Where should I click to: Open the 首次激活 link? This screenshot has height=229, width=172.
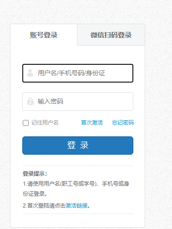(92, 123)
